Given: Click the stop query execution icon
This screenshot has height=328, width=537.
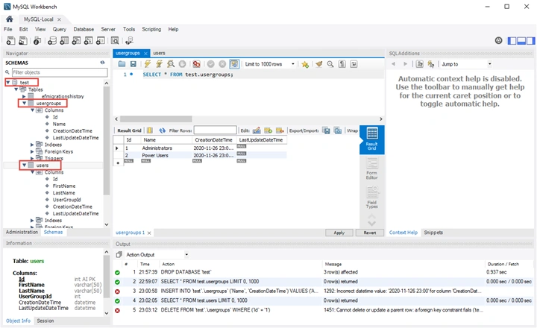Looking at the screenshot, I should 182,64.
